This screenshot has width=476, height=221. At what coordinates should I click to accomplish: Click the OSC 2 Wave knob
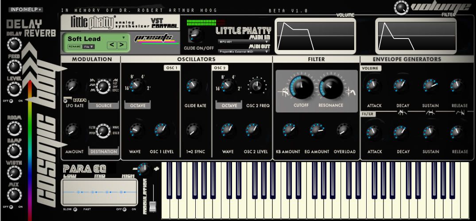tap(228, 130)
